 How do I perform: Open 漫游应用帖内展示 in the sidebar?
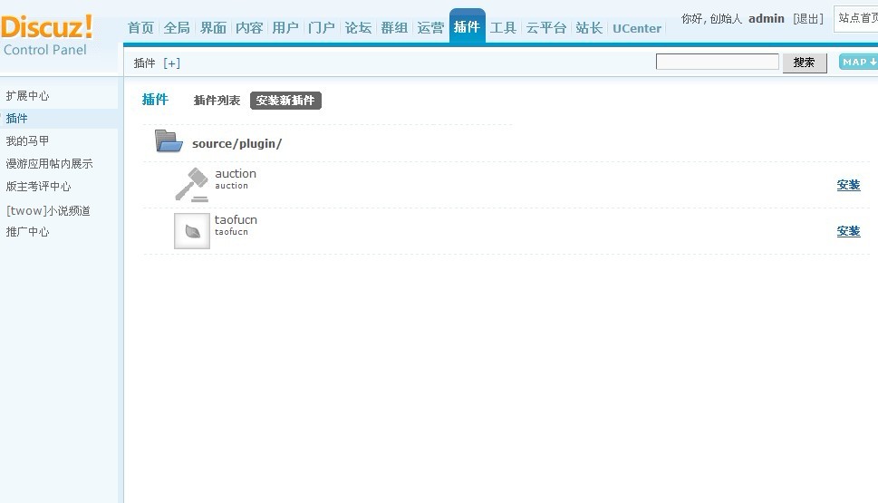pyautogui.click(x=49, y=163)
